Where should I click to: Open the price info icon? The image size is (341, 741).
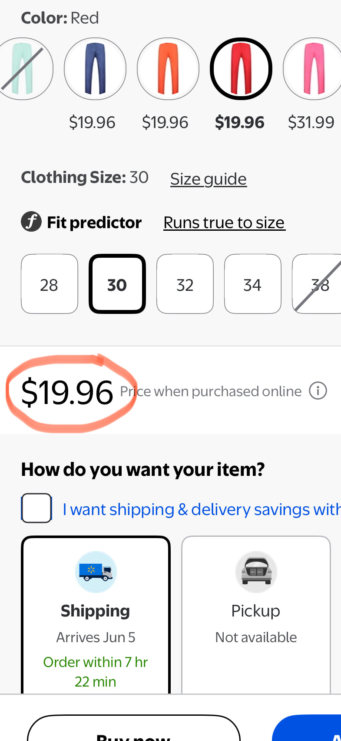point(318,391)
